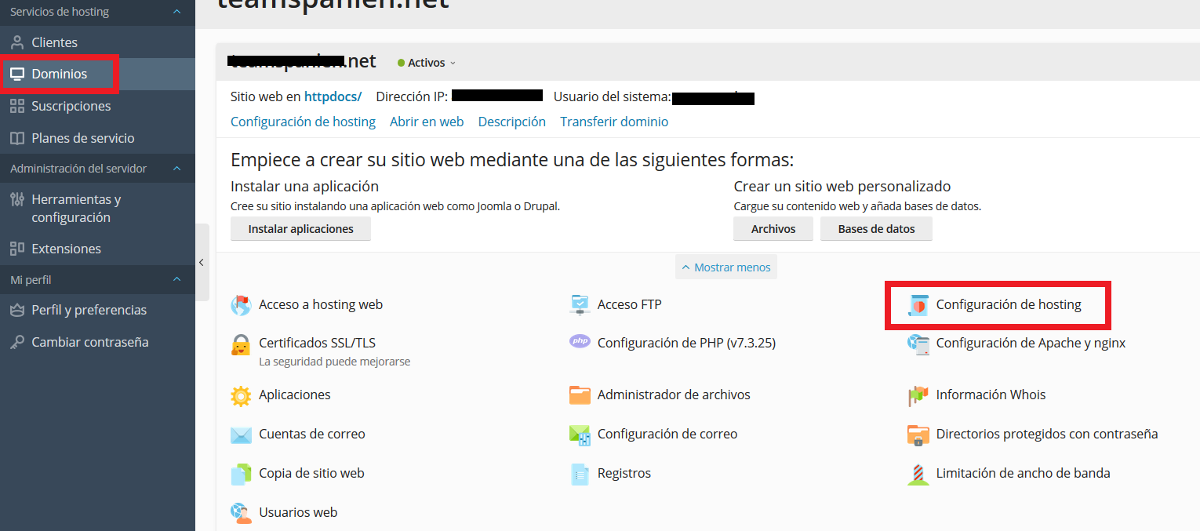Viewport: 1200px width, 531px height.
Task: Manage Usuarios web
Action: 298,512
